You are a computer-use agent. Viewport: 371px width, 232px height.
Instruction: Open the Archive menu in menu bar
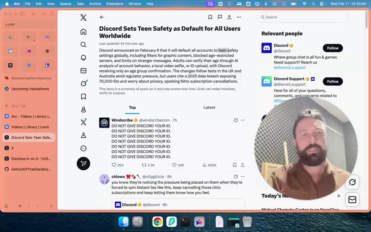pyautogui.click(x=95, y=4)
